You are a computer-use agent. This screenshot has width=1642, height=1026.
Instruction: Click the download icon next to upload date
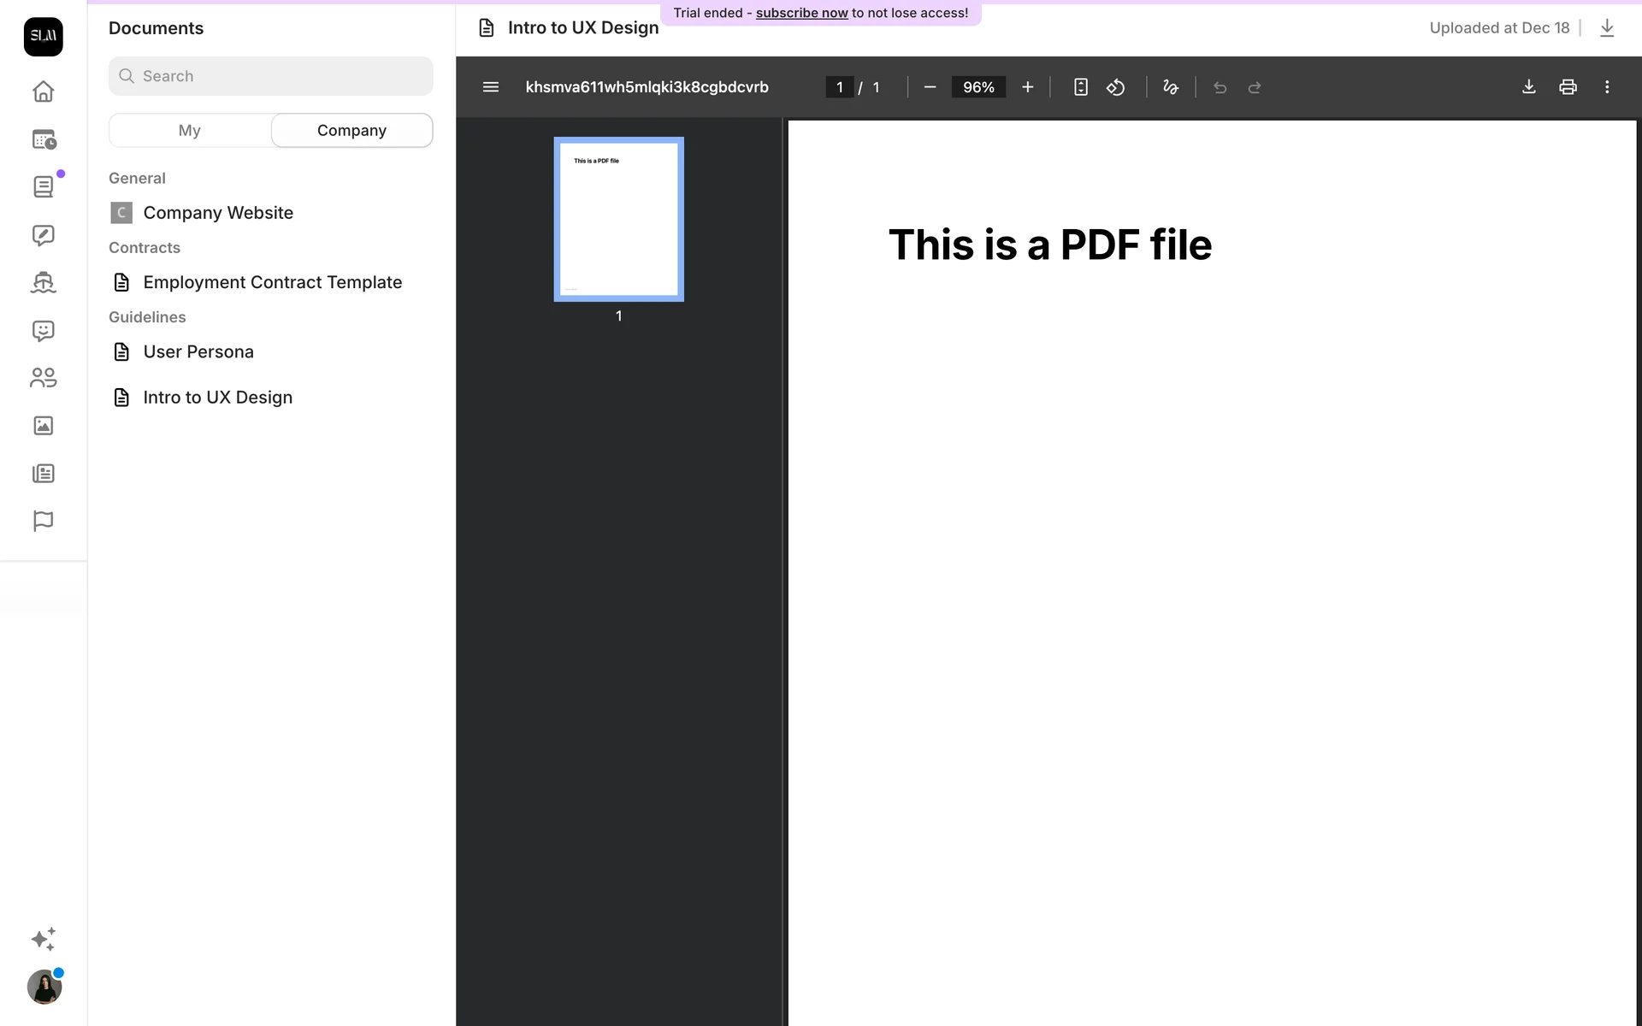pos(1606,28)
